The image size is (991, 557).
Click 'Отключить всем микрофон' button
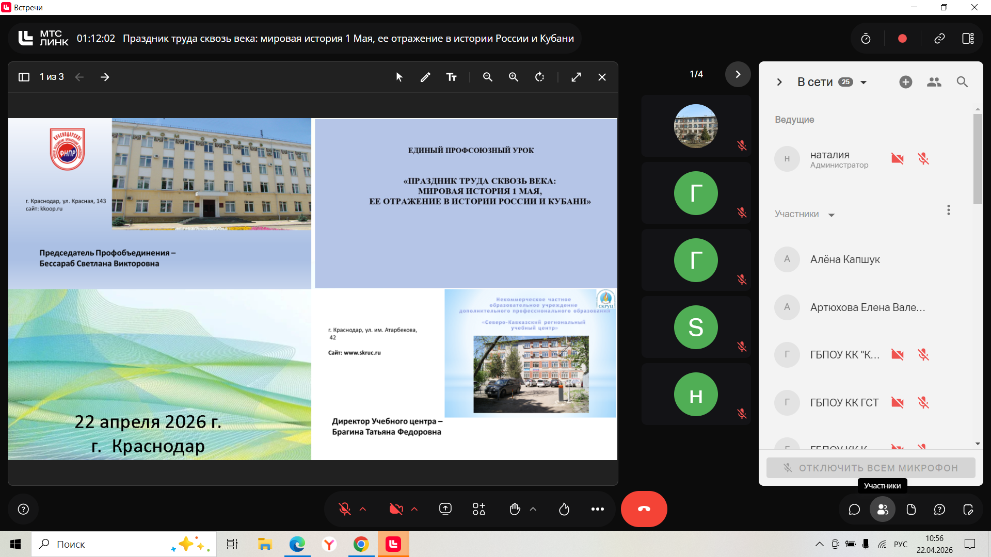pos(870,468)
